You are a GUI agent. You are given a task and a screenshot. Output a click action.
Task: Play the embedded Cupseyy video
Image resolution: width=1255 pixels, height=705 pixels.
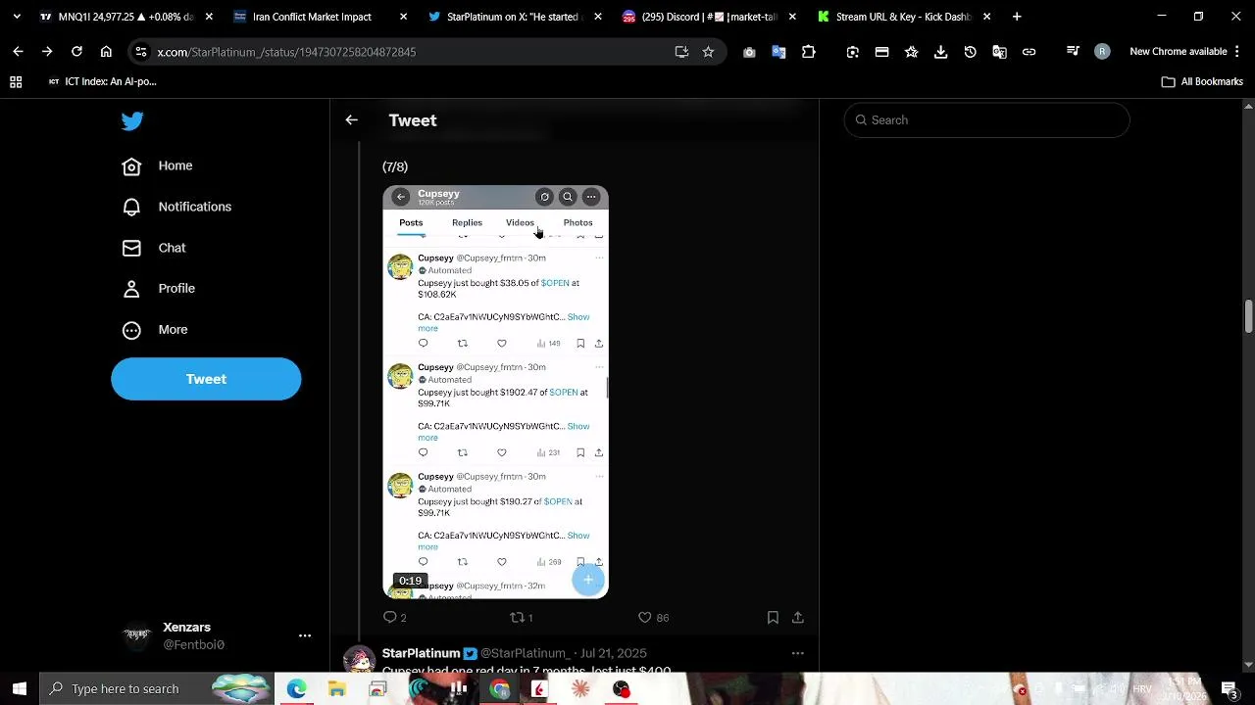click(x=495, y=392)
